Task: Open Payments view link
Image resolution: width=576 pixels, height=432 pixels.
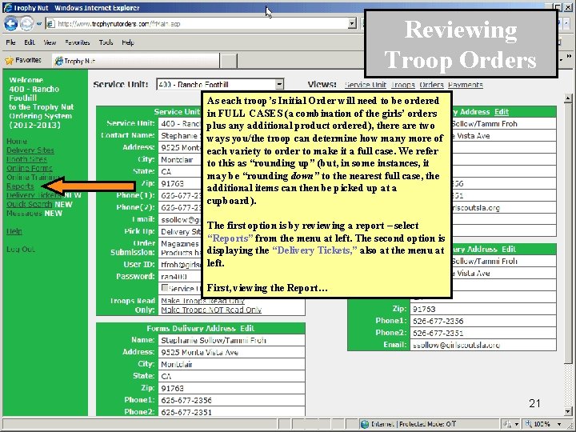Action: point(466,85)
